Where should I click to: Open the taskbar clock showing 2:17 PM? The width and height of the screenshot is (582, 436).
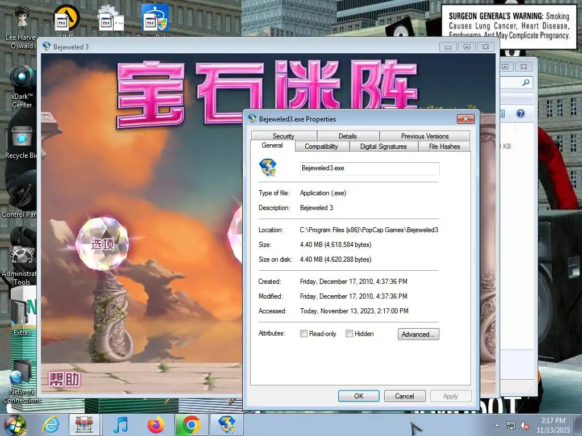(553, 425)
